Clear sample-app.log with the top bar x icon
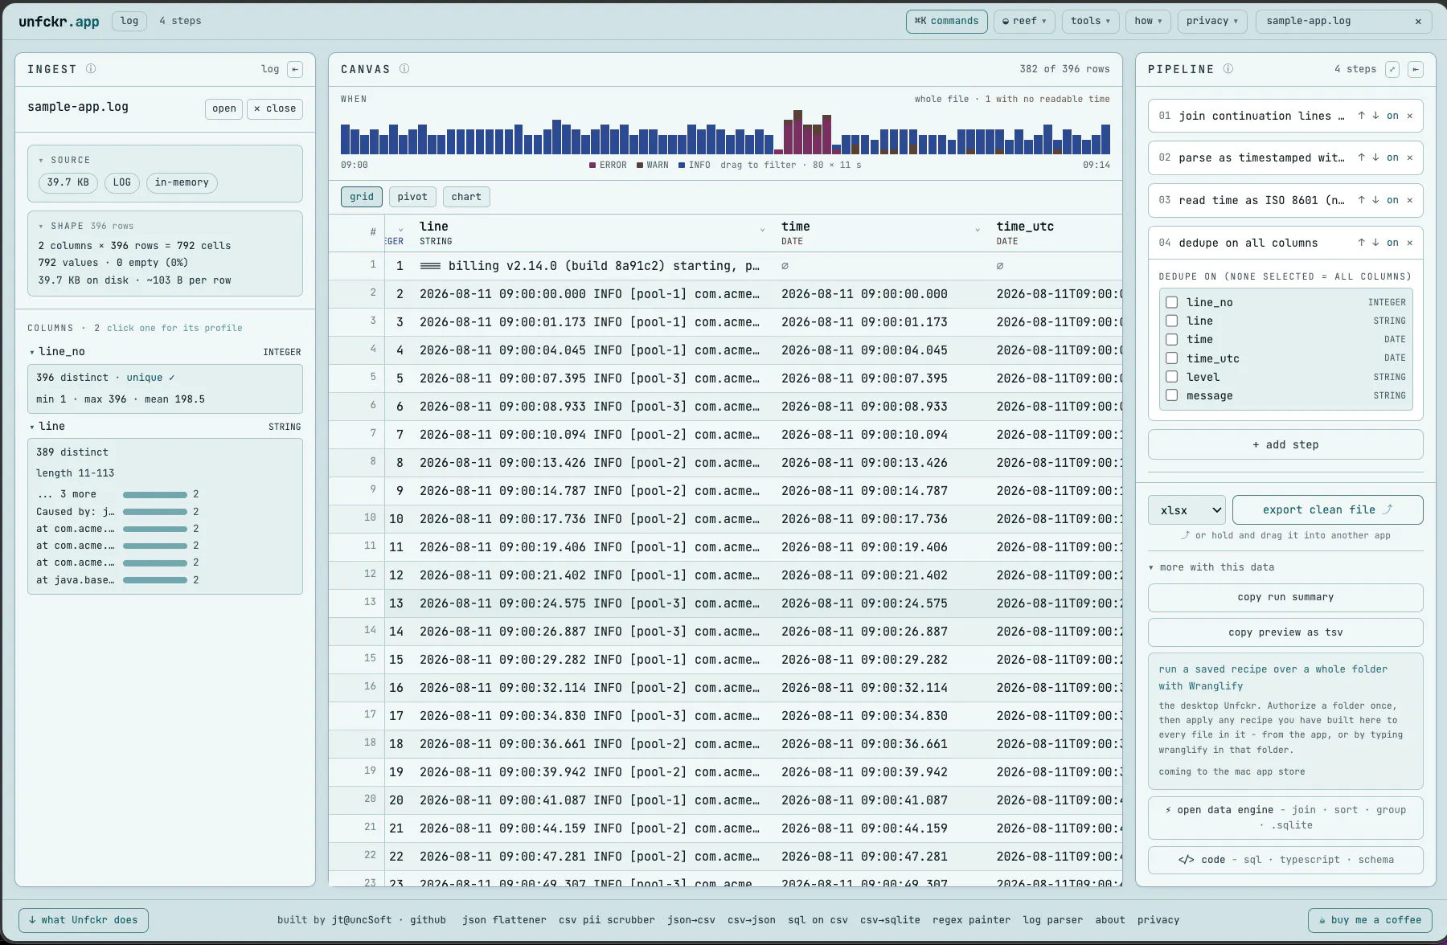 (x=1418, y=22)
